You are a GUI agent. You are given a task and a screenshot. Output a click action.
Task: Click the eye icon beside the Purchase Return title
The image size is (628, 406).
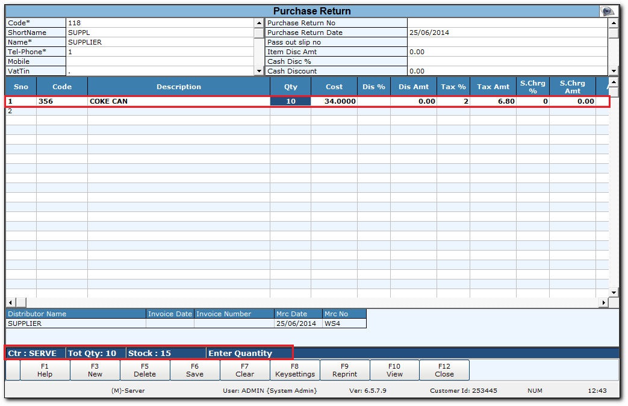(607, 11)
